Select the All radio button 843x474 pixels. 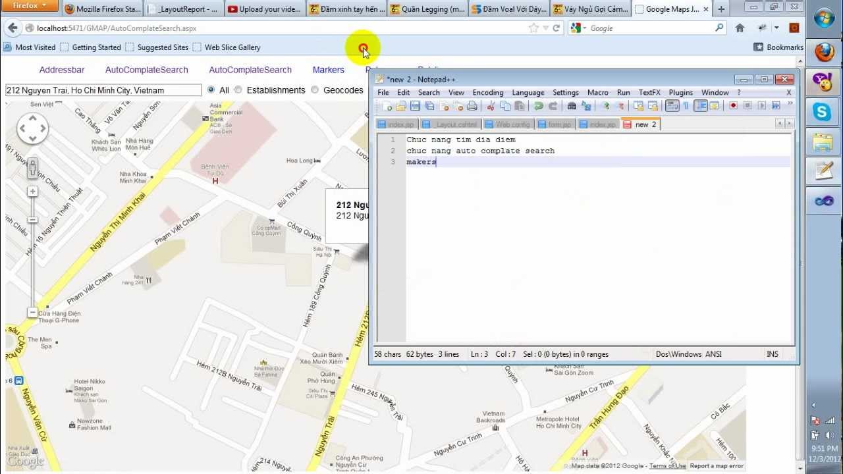pyautogui.click(x=211, y=90)
